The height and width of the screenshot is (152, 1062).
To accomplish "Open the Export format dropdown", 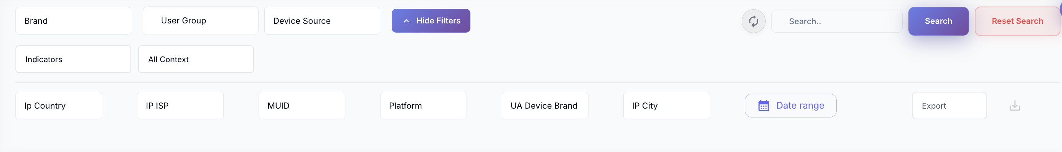I will pyautogui.click(x=949, y=106).
